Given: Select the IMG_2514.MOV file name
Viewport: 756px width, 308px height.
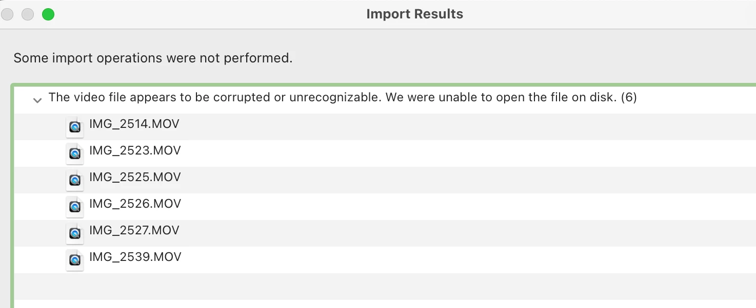Looking at the screenshot, I should (134, 124).
